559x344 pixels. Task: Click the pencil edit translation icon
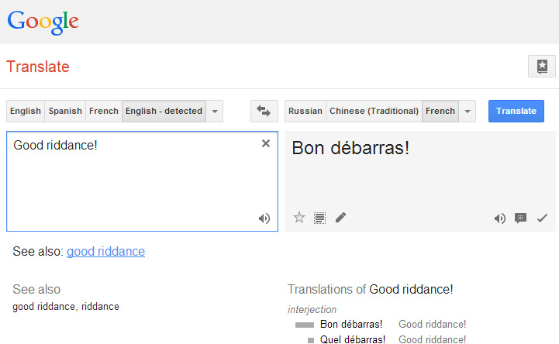pyautogui.click(x=340, y=217)
